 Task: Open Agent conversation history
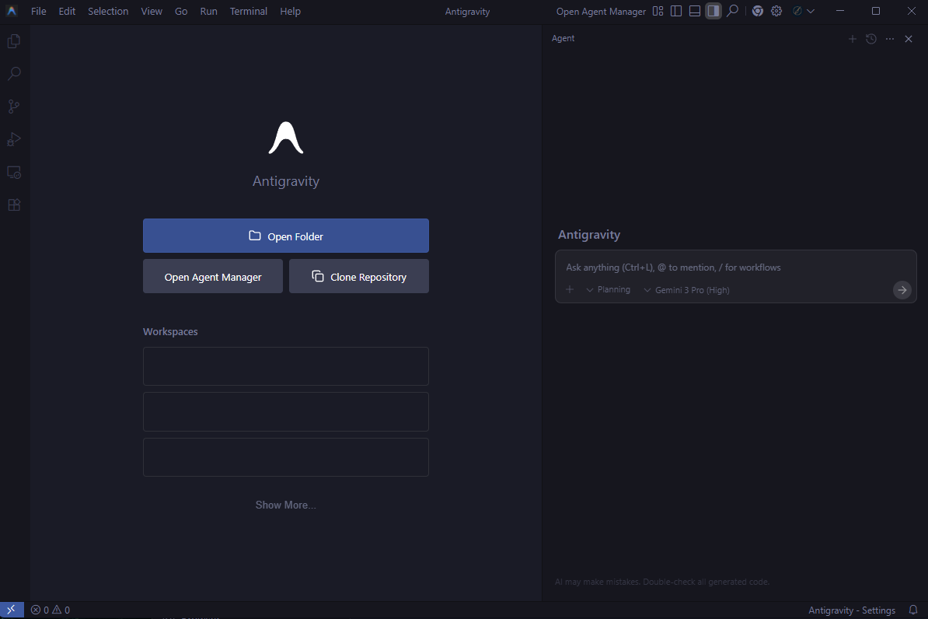coord(871,39)
